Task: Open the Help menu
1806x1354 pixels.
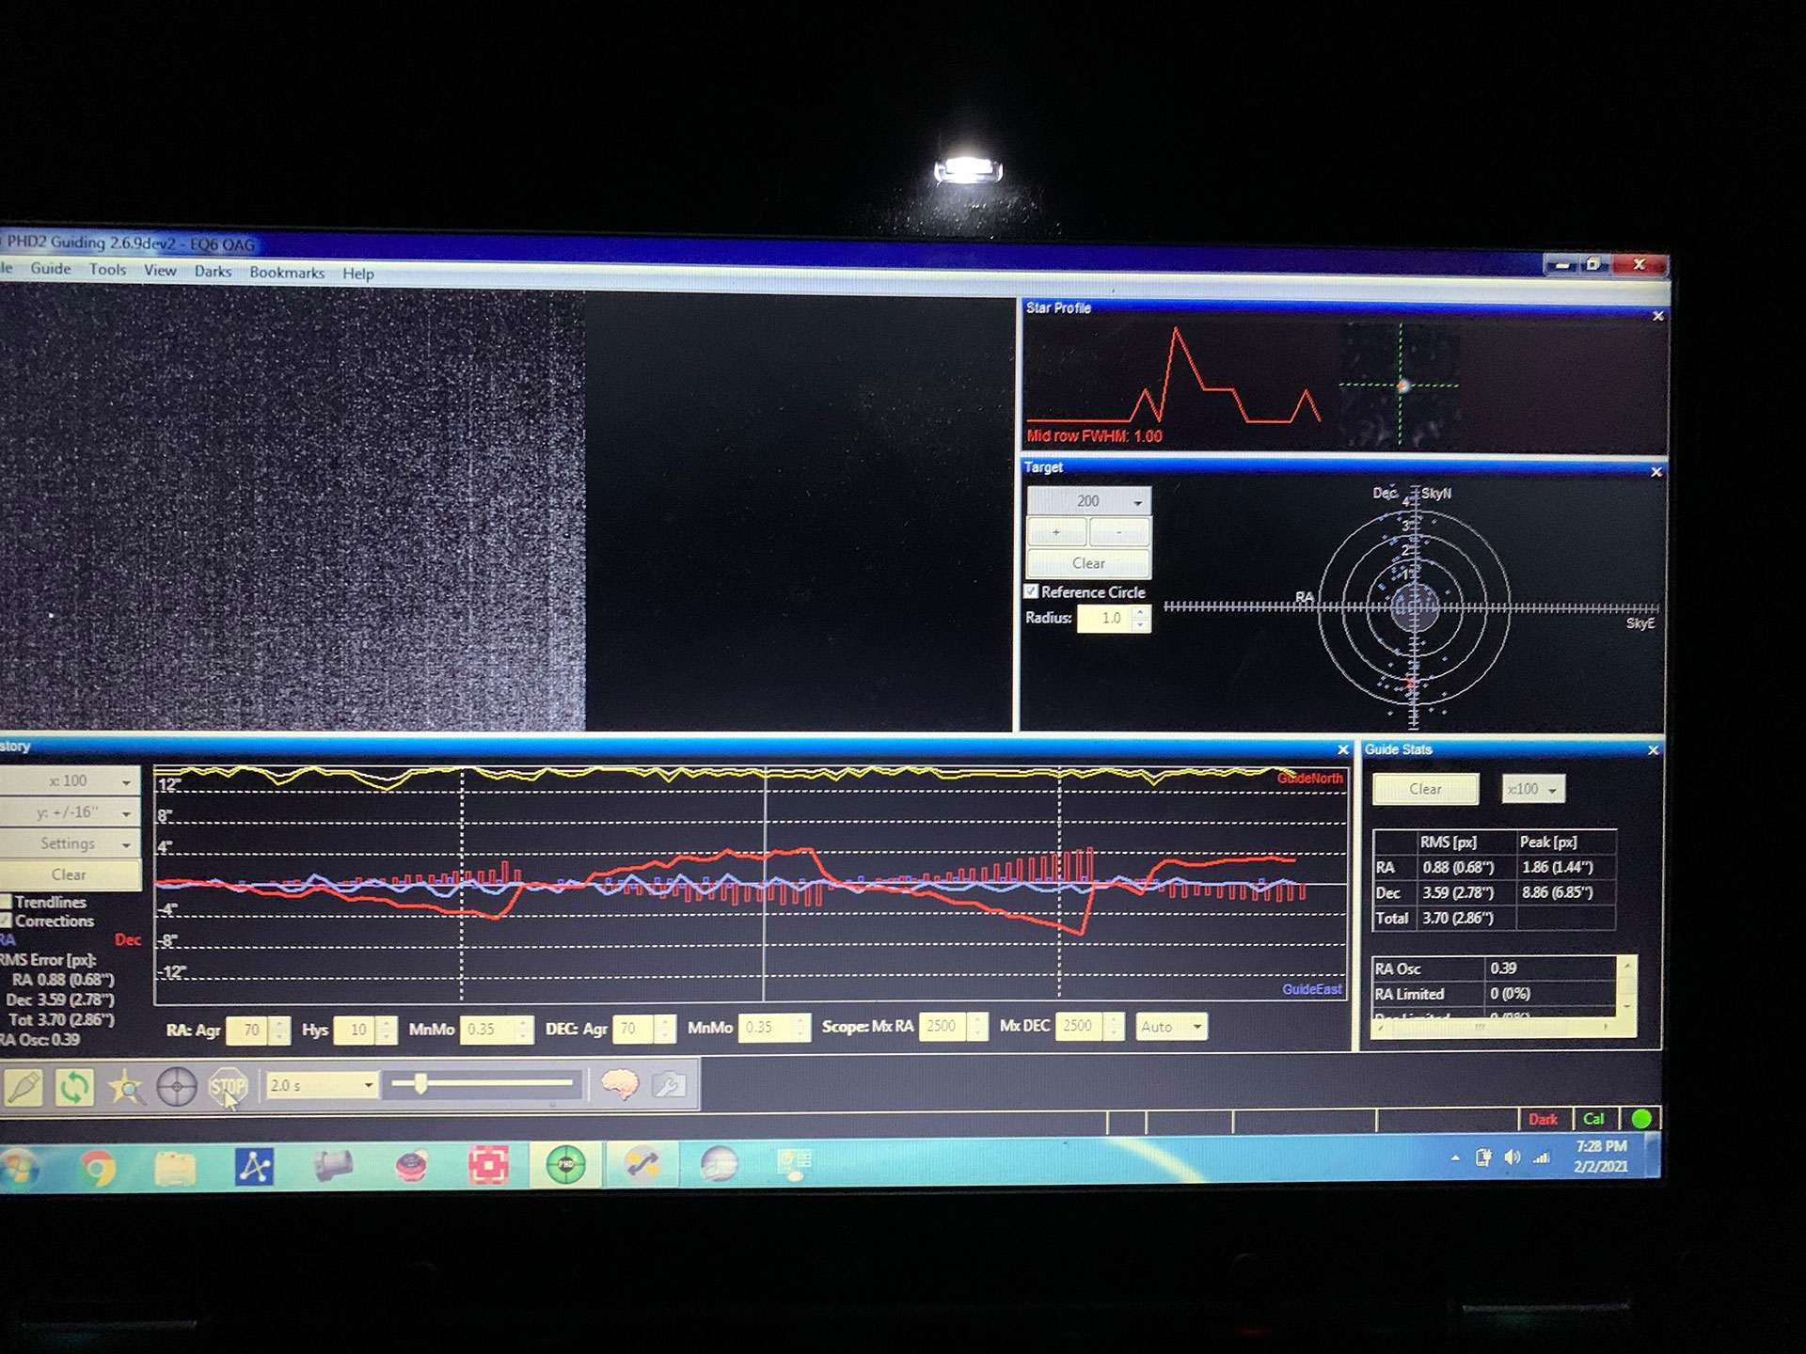Action: click(357, 273)
